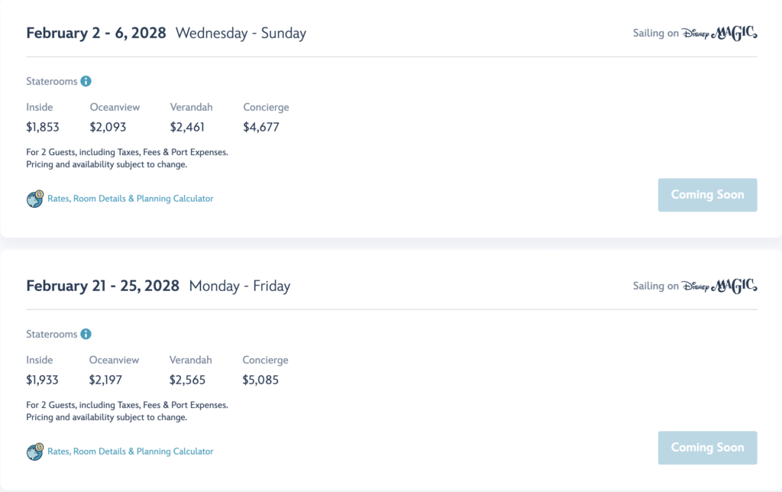Click Coming Soon button for February 2 sailing
The width and height of the screenshot is (782, 492).
click(x=707, y=195)
